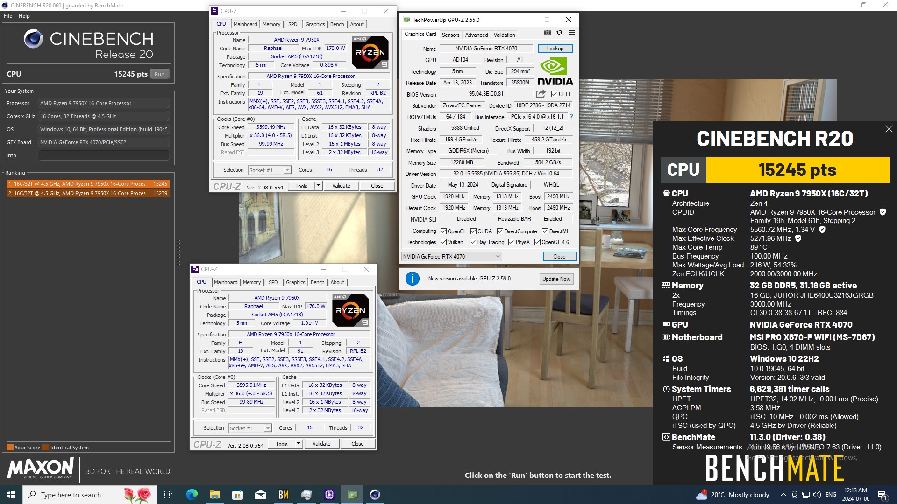Open Microsoft Store from the taskbar
Screen dimensions: 897x504
tap(238, 495)
